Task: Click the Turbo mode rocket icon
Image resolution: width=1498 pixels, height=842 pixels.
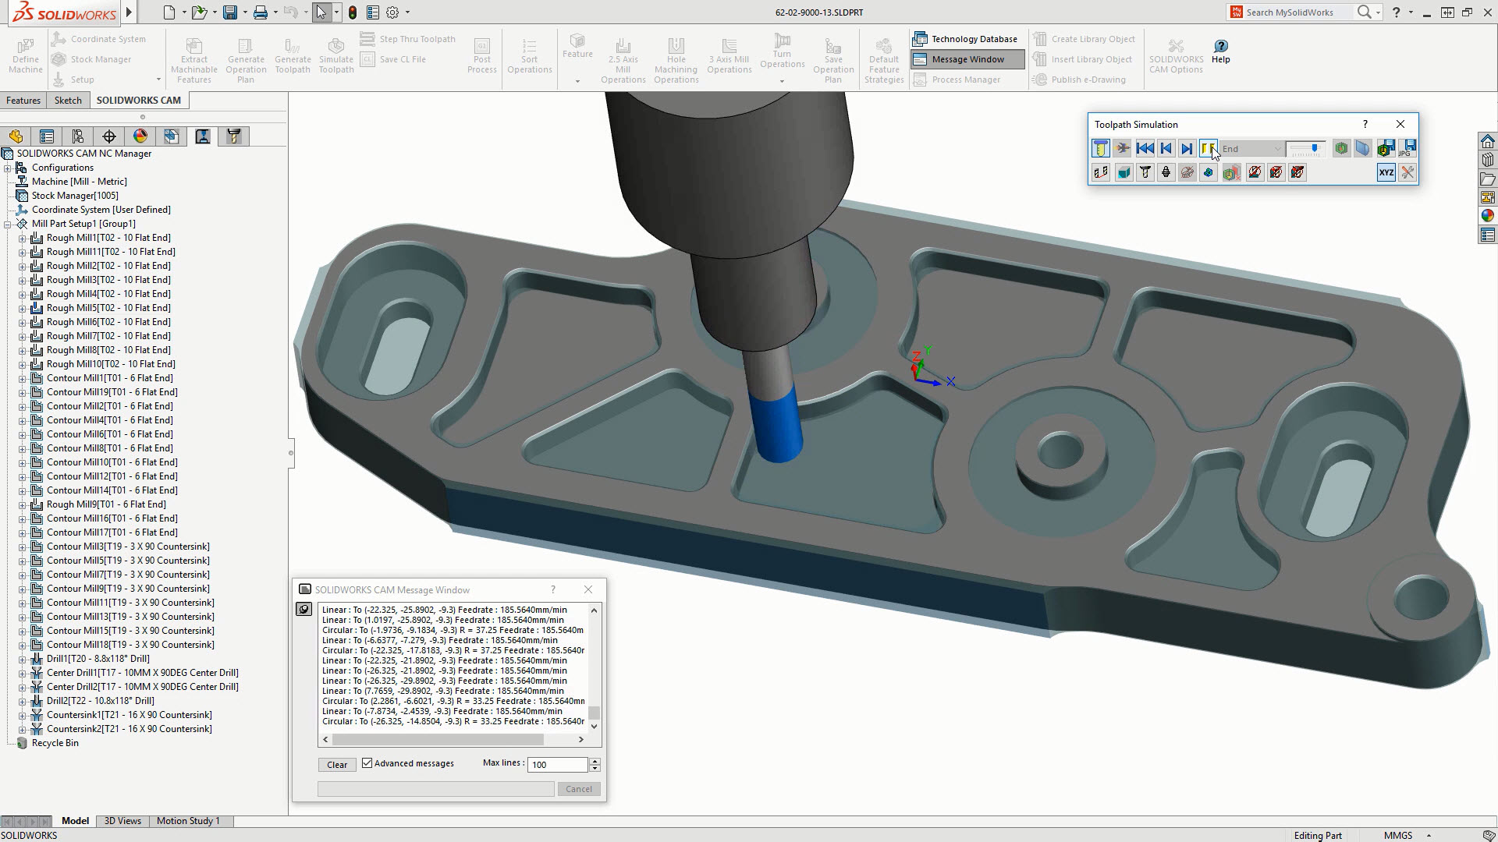Action: (x=1122, y=149)
